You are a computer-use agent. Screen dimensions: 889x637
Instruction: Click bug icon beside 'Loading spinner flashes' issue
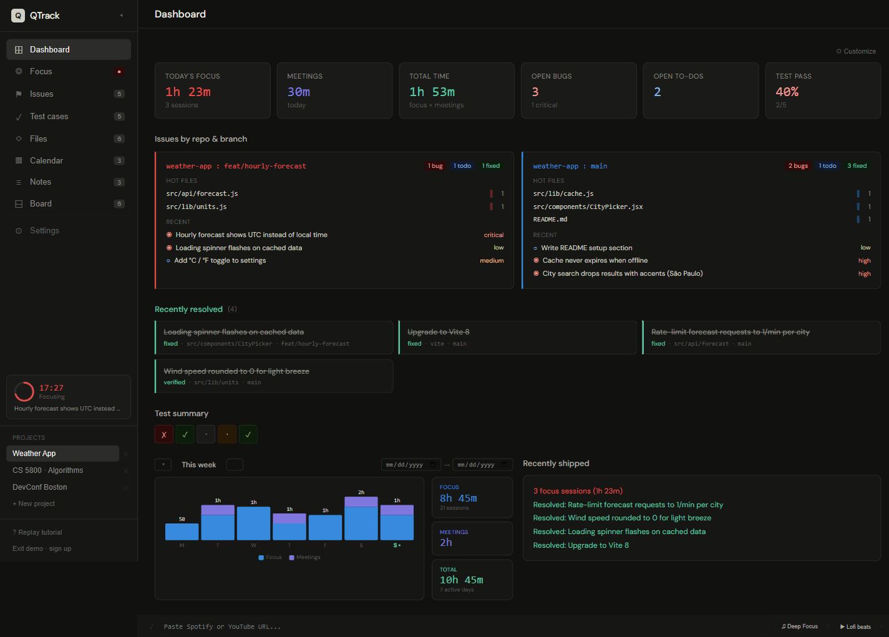click(x=169, y=248)
